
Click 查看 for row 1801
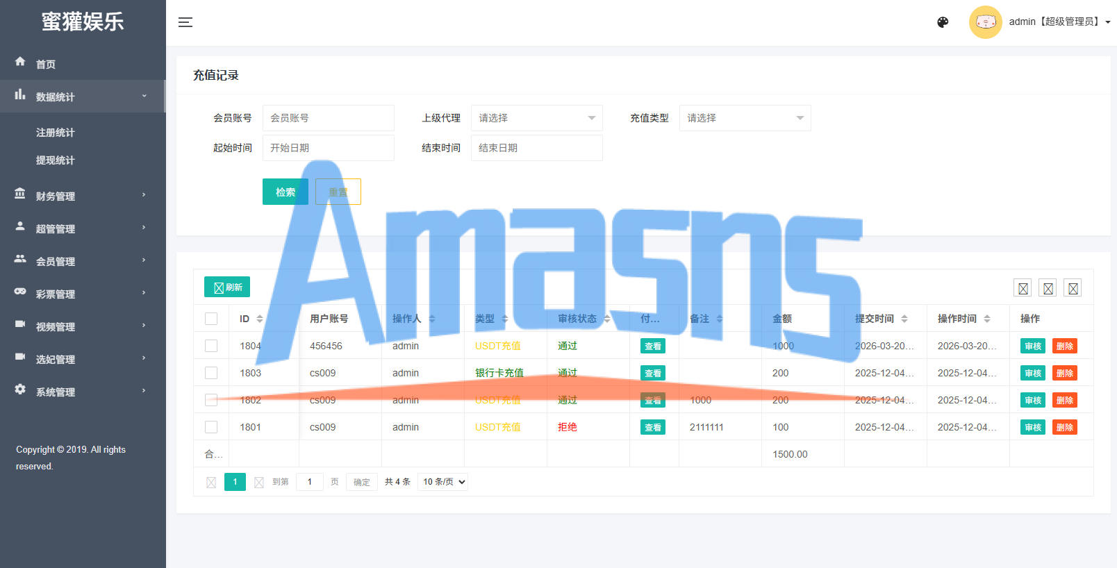(x=653, y=427)
